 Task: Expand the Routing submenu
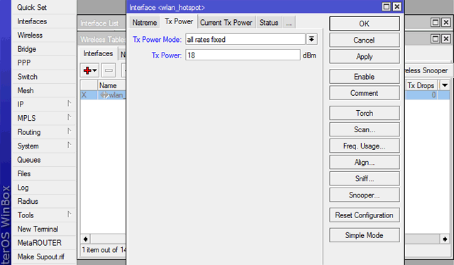[x=44, y=132]
